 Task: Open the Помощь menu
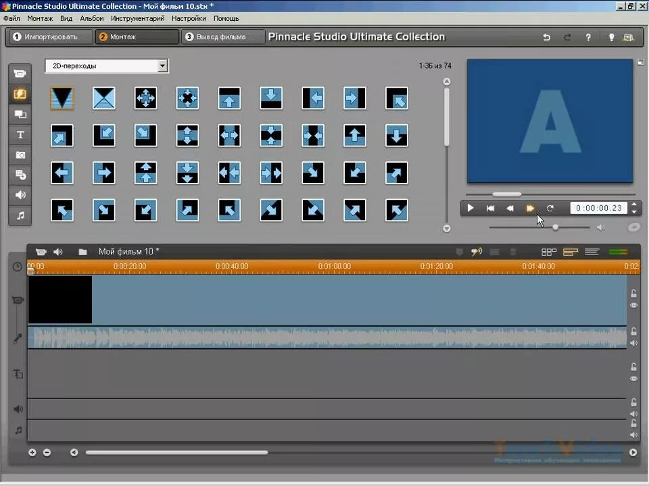coord(226,18)
